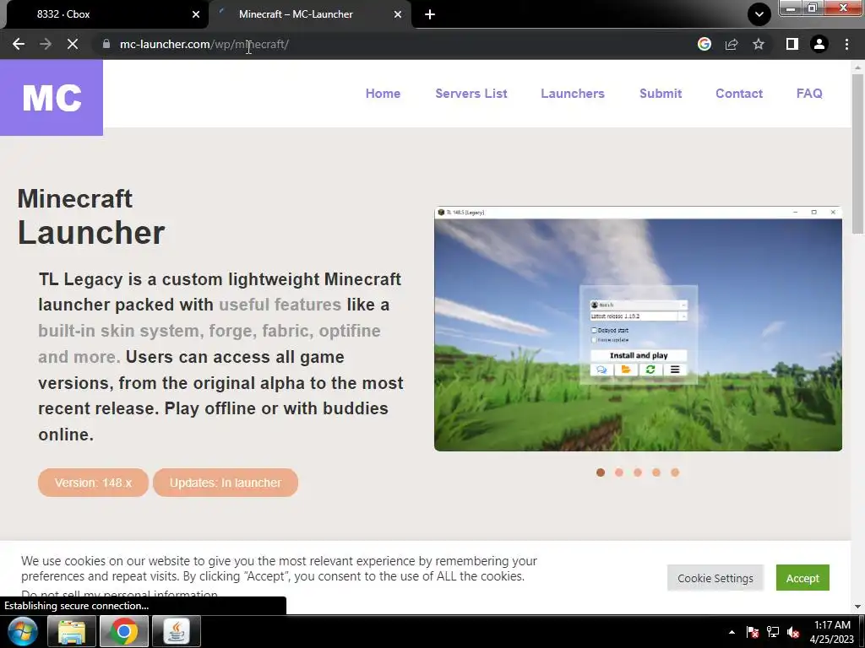Open the Home nav link
The width and height of the screenshot is (865, 648).
tap(383, 94)
